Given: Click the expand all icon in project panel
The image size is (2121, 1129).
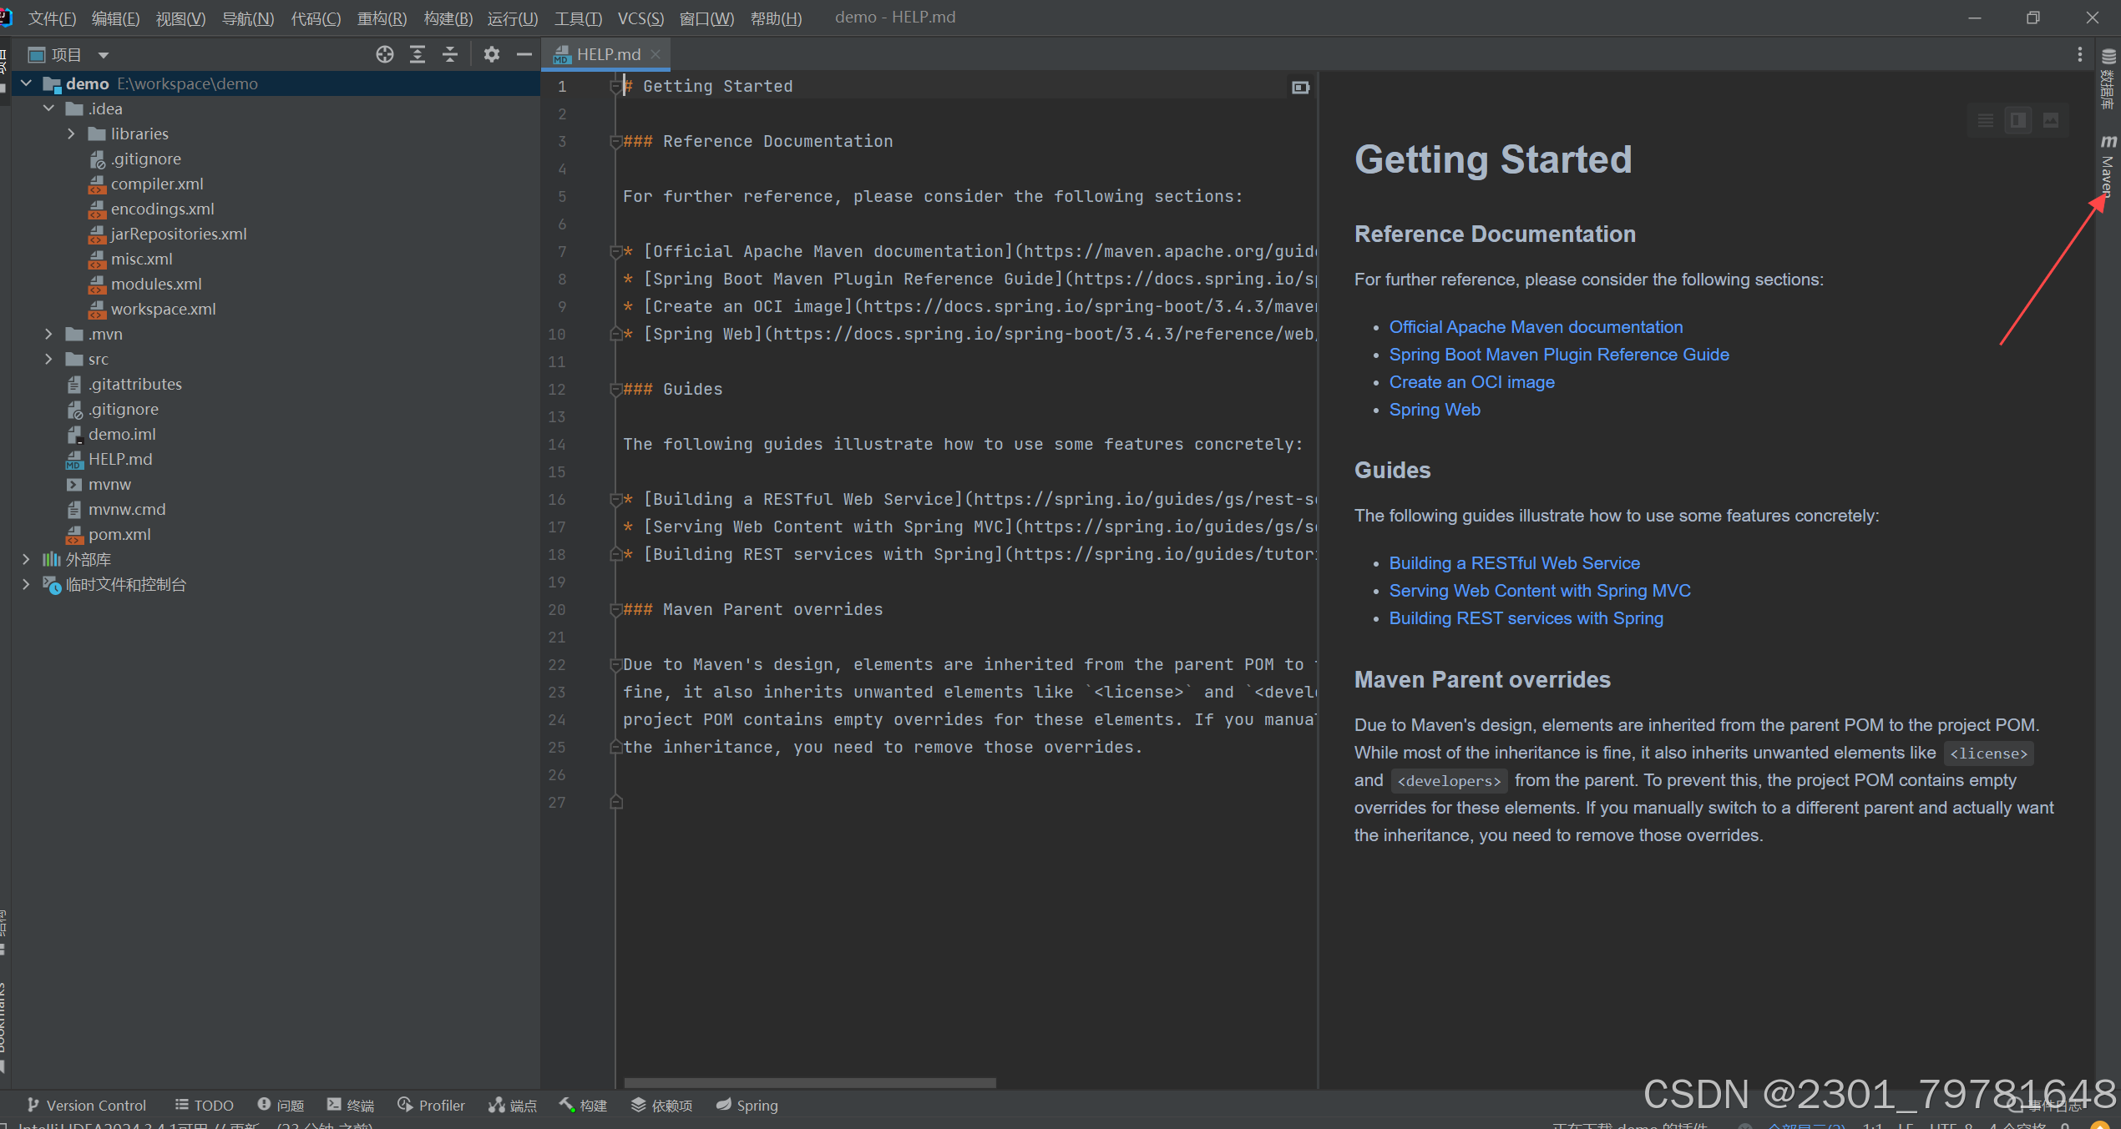Looking at the screenshot, I should pos(418,55).
